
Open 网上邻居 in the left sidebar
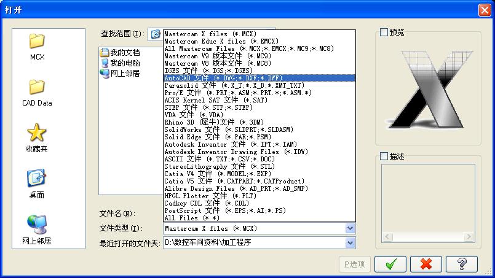click(x=37, y=230)
